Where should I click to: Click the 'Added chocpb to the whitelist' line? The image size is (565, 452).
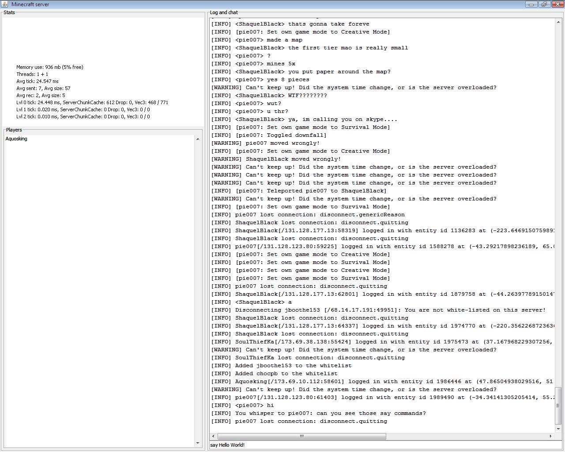[x=275, y=373]
